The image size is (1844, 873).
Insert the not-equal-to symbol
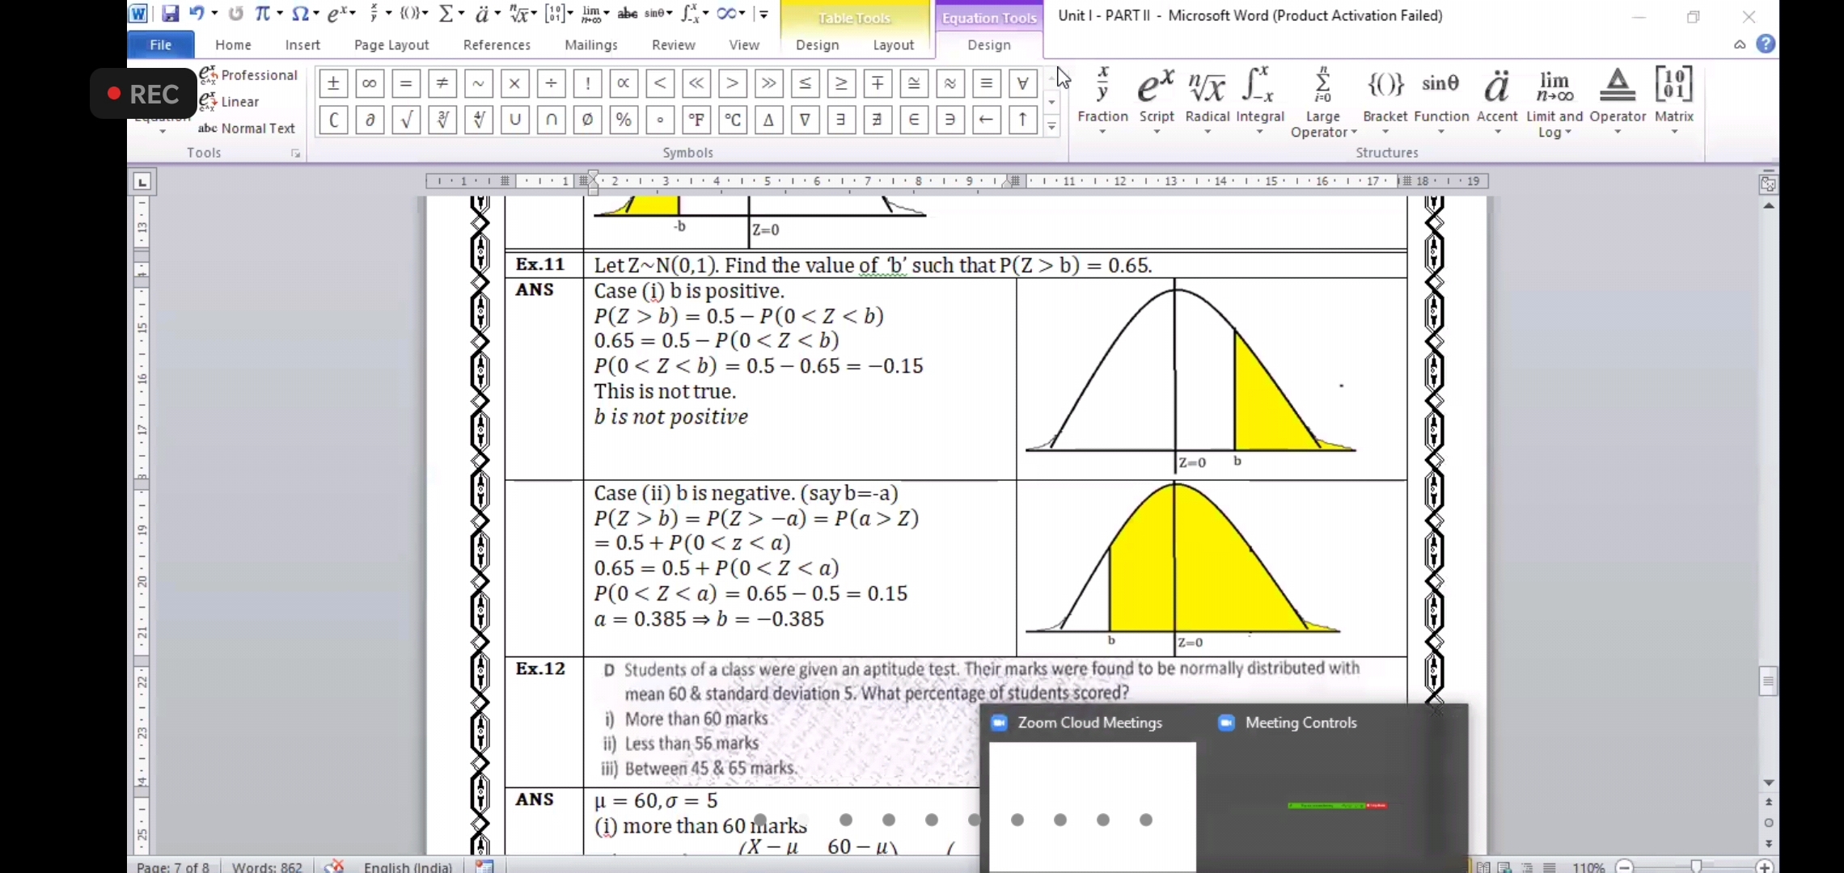[x=442, y=83]
